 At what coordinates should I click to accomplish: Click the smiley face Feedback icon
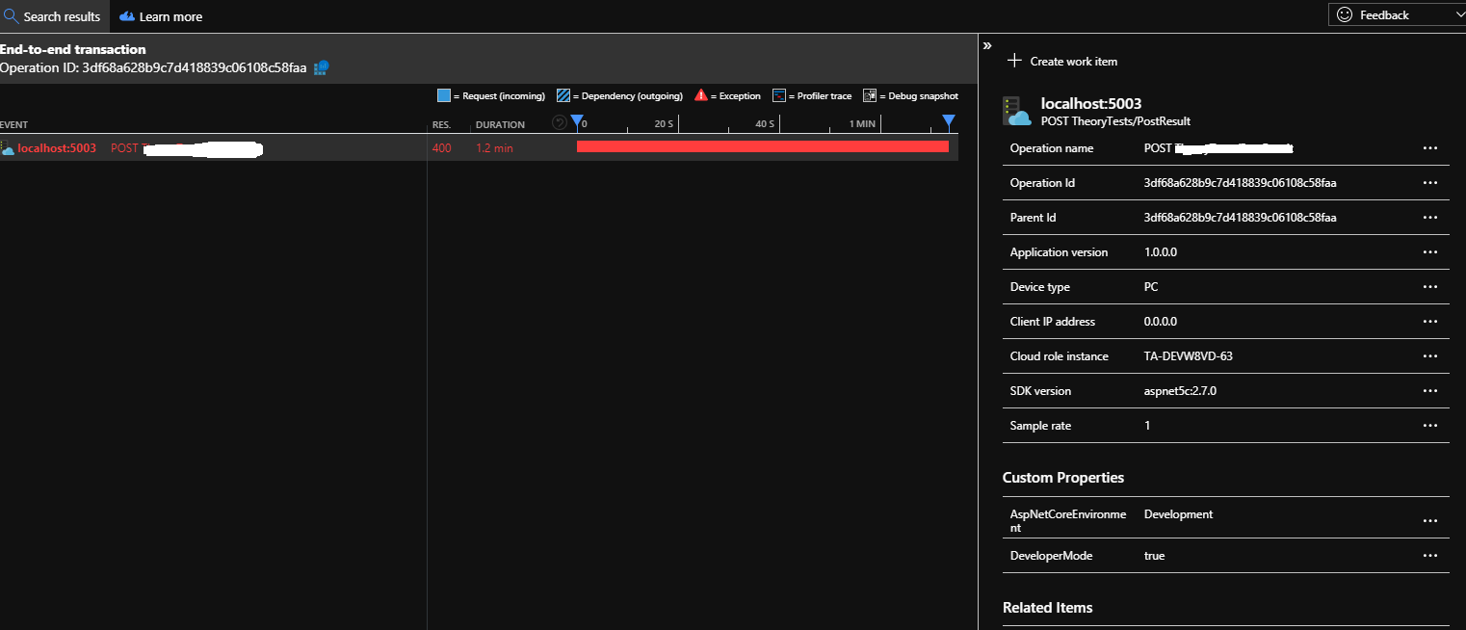[x=1344, y=14]
